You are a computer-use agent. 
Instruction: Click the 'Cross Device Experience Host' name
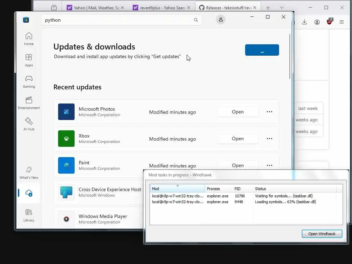coord(110,189)
